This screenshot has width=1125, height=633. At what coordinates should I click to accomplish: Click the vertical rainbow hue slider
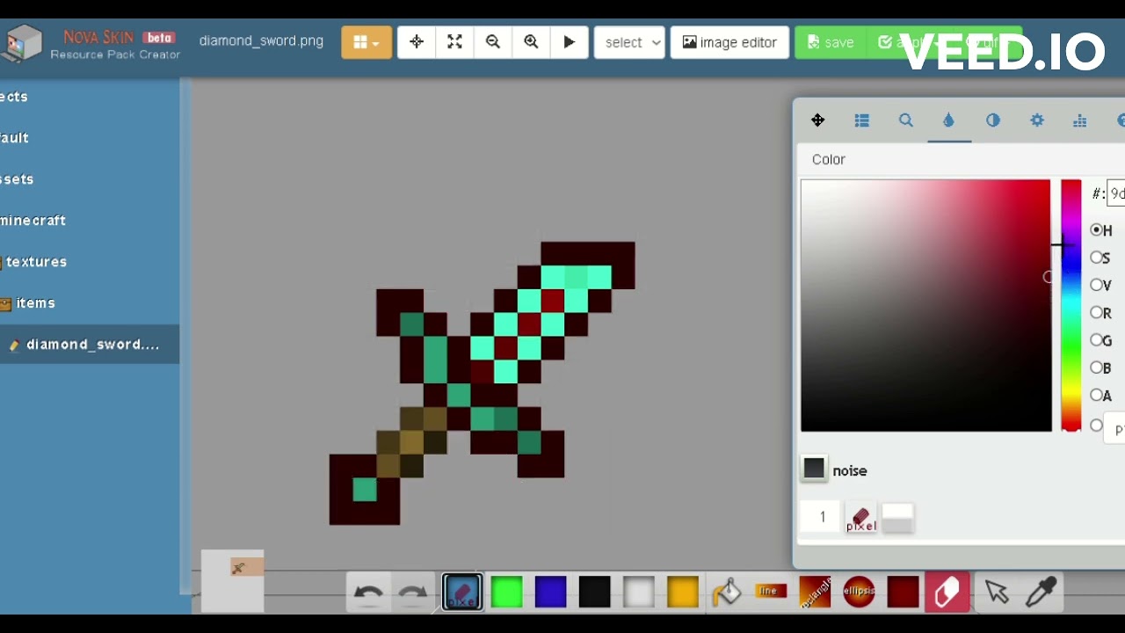click(1071, 305)
